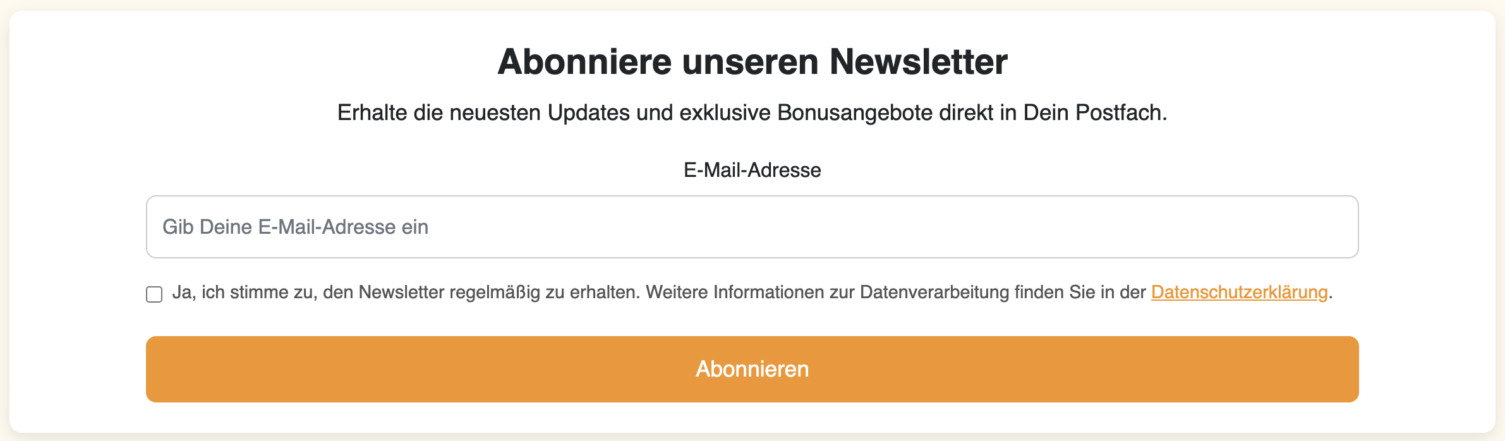The height and width of the screenshot is (441, 1505).
Task: Click the 'E-Mail-Adresse' field label
Action: pyautogui.click(x=752, y=170)
